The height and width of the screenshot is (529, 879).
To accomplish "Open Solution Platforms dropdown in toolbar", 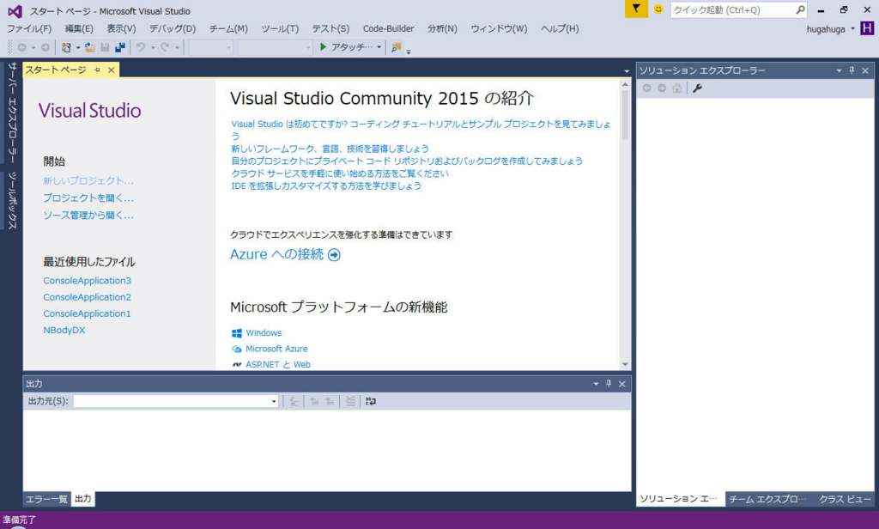I will 275,48.
